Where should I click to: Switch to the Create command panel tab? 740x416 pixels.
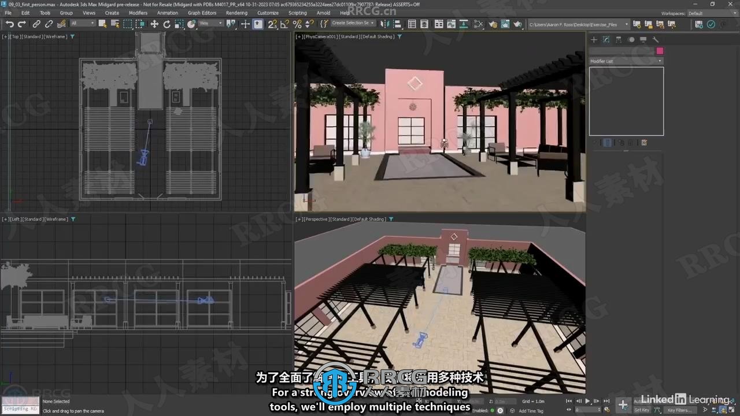point(594,40)
